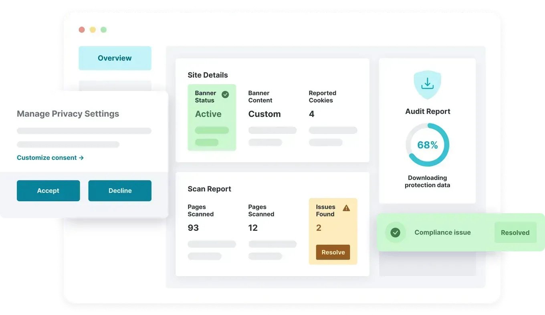The image size is (545, 315).
Task: Click the brown Resolve button
Action: (333, 252)
